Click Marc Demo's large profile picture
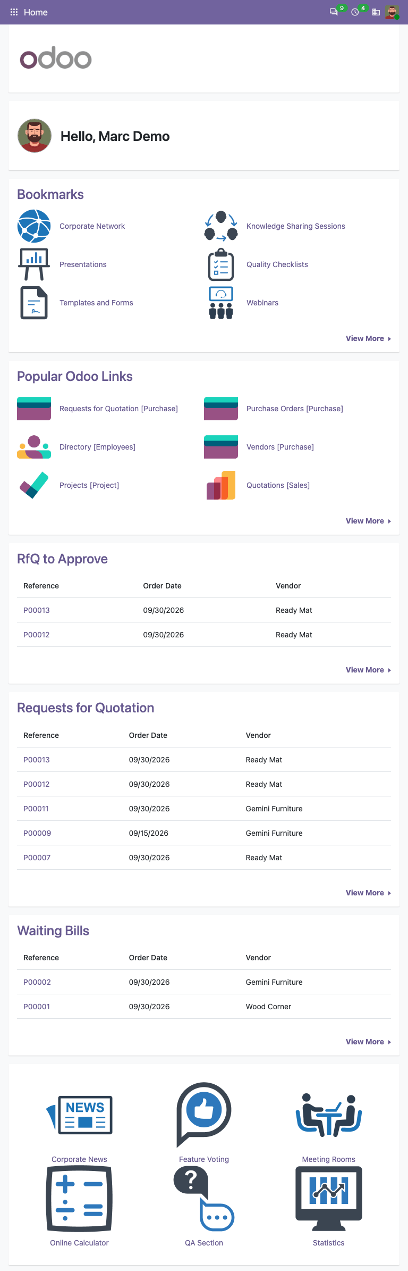The width and height of the screenshot is (408, 1271). pyautogui.click(x=35, y=136)
